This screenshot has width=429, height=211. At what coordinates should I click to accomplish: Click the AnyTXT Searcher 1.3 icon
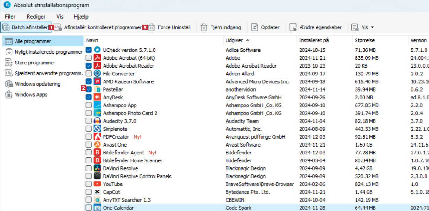pos(98,200)
